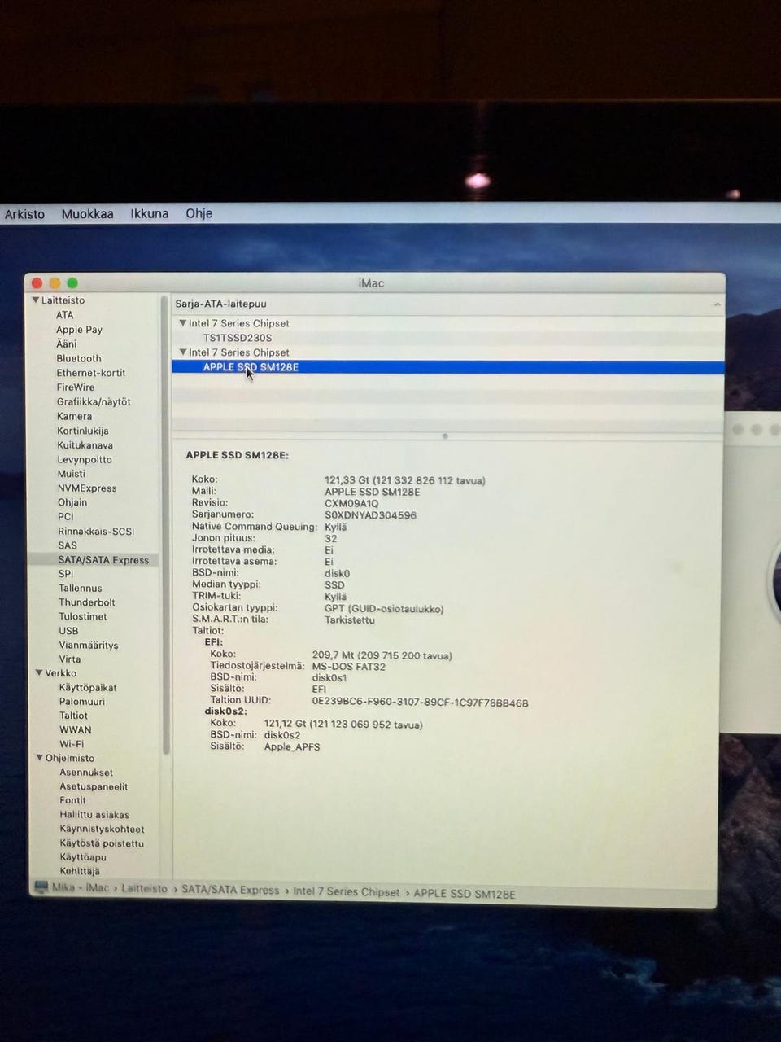Select Hallittu asiakas under Ohjelmisto
Screen dimensions: 781x1042
click(94, 815)
